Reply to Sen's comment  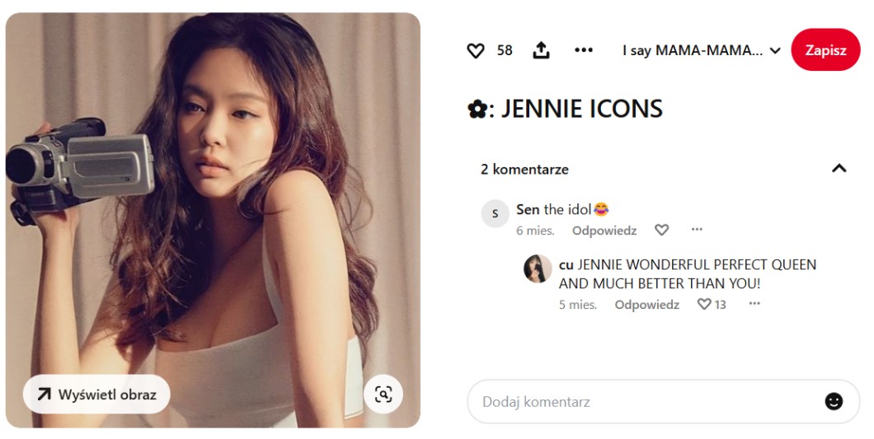click(604, 231)
